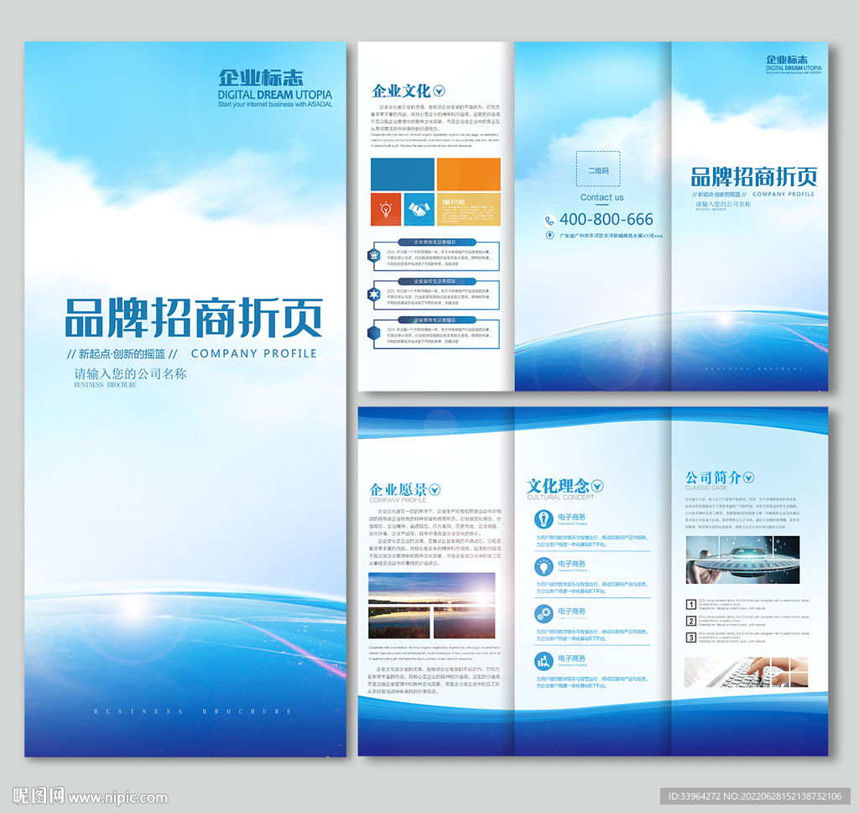
Task: Click the lower-right sunset photo tile
Action: pyautogui.click(x=465, y=623)
